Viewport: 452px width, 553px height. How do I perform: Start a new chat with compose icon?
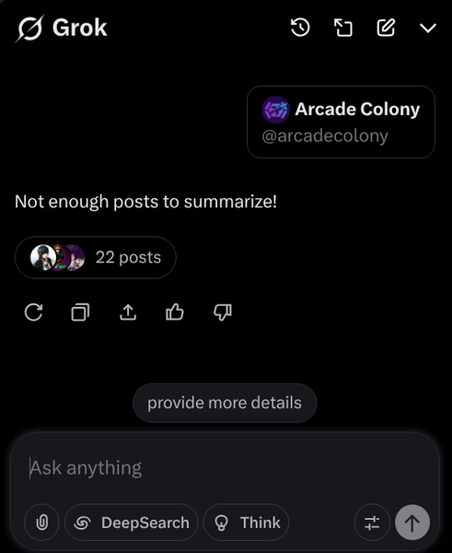[386, 28]
